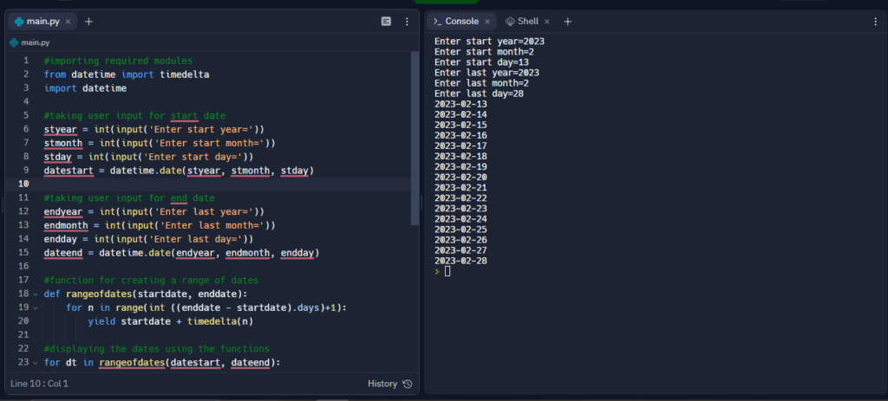Screen dimensions: 888x401
Task: Click line number 1 in the gutter
Action: pos(25,61)
